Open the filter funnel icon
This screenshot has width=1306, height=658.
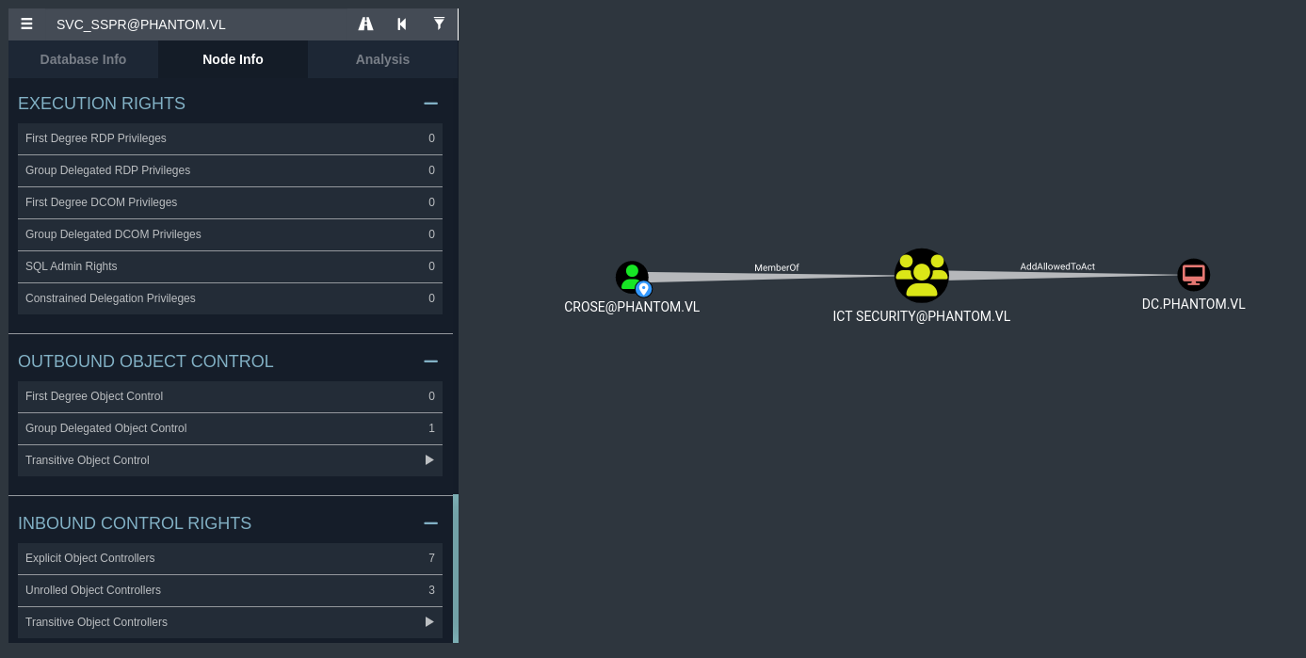(x=439, y=24)
